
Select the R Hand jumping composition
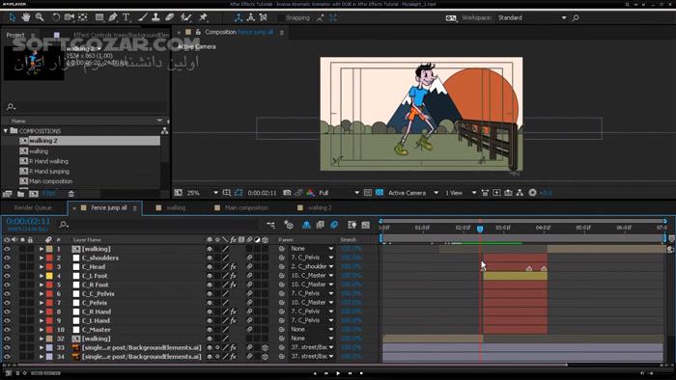[48, 171]
